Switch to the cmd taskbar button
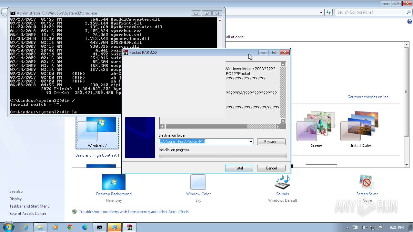This screenshot has height=232, width=413. click(100, 227)
